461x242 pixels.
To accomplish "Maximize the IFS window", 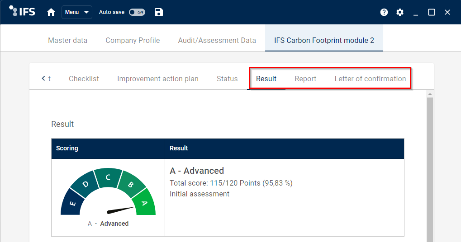I will [432, 12].
